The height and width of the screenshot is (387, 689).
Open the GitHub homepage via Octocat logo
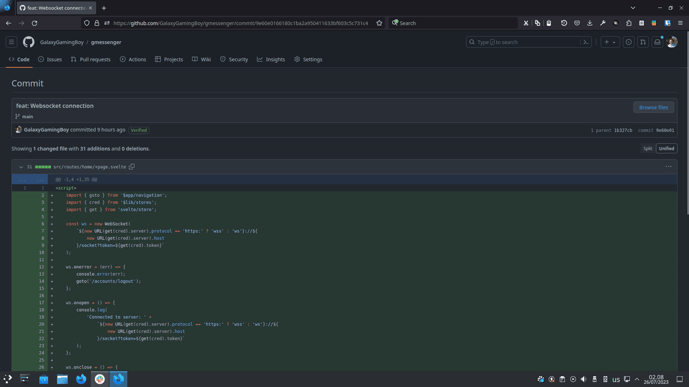point(29,42)
